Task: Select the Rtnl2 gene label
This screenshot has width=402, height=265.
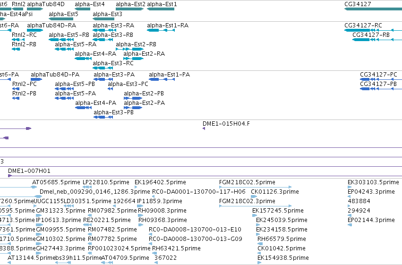Action: click(18, 4)
